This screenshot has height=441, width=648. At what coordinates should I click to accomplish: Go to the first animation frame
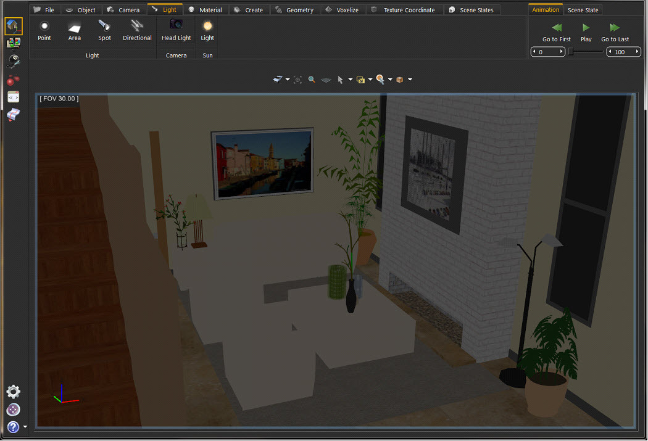click(557, 32)
